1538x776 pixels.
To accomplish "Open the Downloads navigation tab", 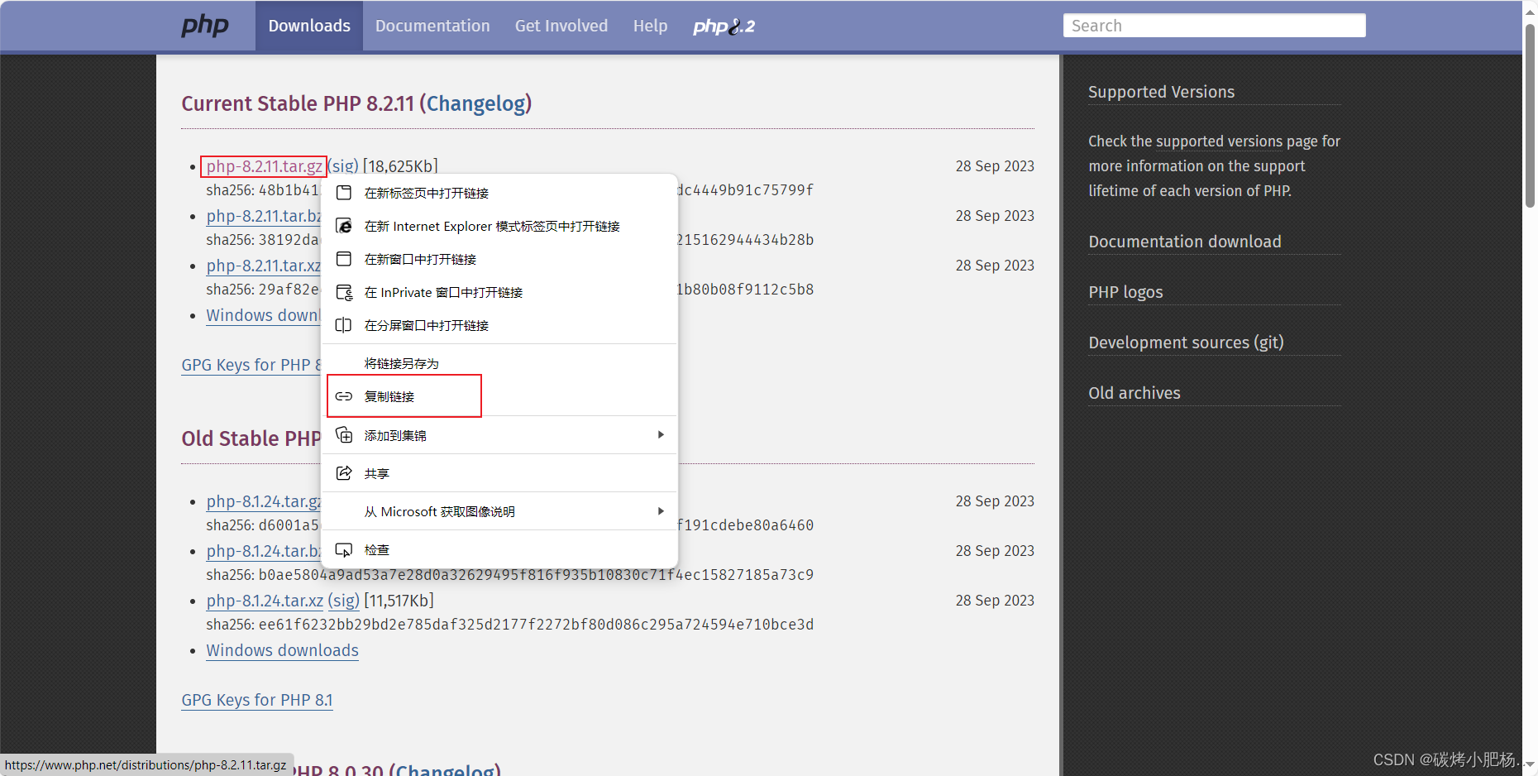I will pyautogui.click(x=309, y=26).
